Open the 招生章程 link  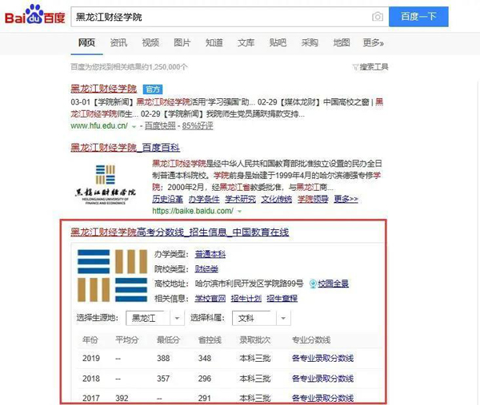click(x=282, y=298)
